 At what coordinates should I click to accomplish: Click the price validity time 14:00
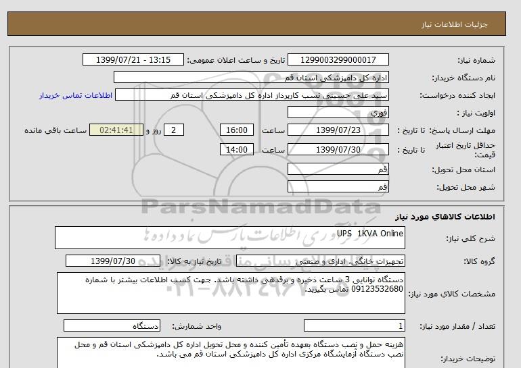(x=237, y=149)
